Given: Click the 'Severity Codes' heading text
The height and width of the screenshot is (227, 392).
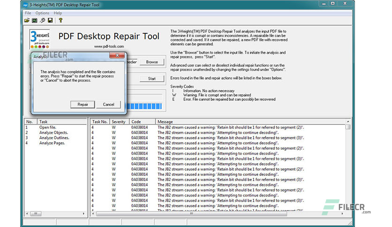Looking at the screenshot, I should coord(182,86).
